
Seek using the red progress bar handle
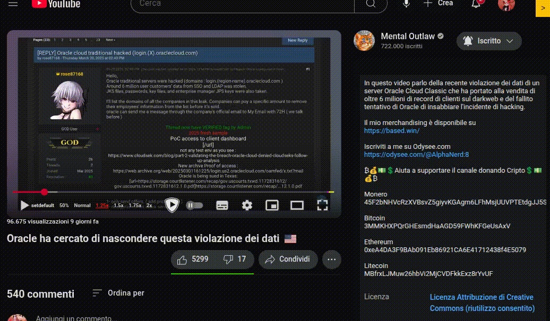[x=44, y=192]
